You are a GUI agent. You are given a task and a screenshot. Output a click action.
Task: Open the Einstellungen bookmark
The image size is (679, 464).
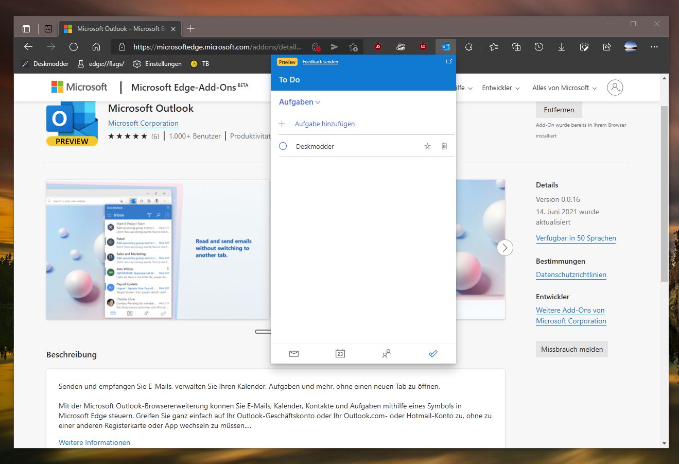[x=158, y=64]
